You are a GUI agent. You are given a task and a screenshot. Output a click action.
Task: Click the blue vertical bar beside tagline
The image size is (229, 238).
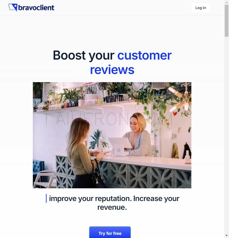(46, 198)
